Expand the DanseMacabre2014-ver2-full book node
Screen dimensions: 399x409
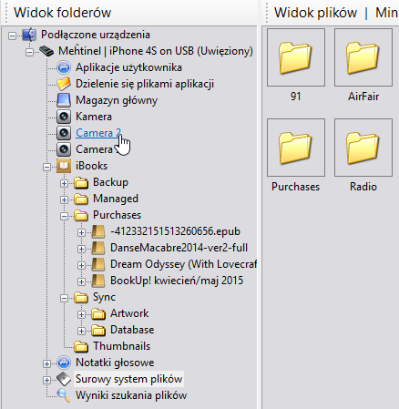81,249
